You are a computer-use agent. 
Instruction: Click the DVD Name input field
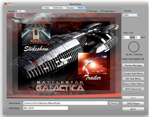46,108
